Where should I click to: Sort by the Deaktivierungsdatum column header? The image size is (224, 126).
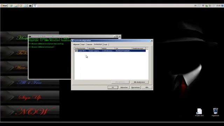click(x=139, y=48)
